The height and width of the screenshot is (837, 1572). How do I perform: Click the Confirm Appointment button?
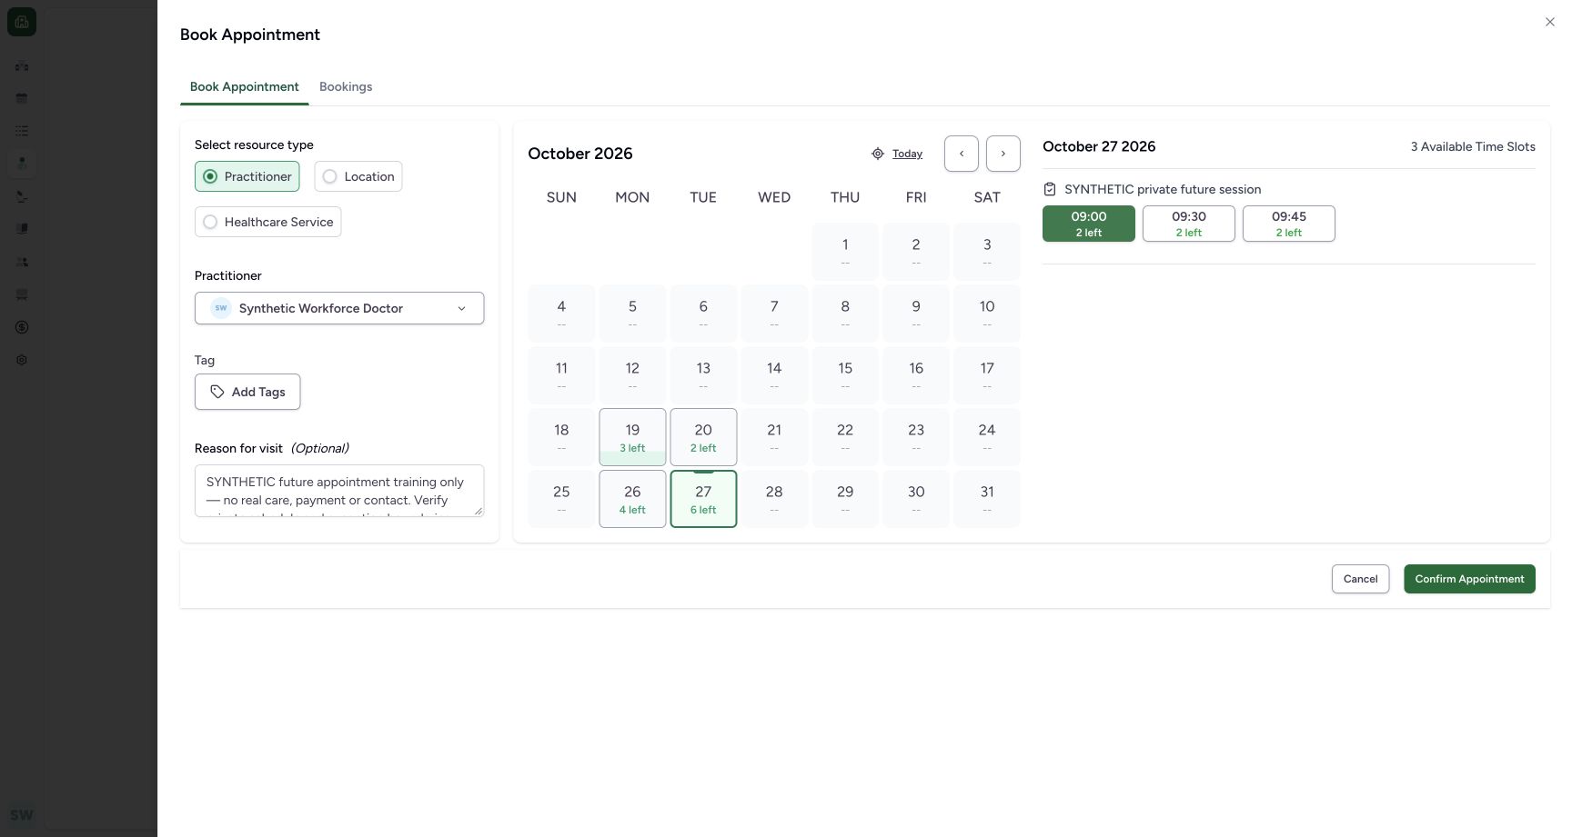[1469, 579]
